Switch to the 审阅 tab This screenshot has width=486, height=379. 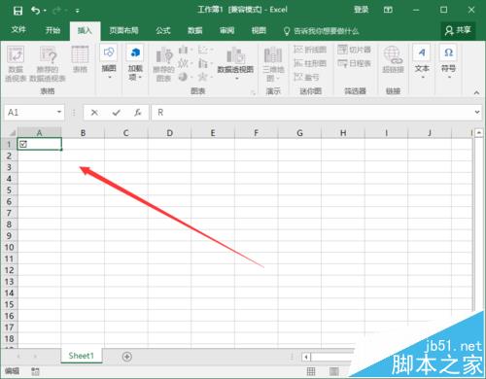(x=226, y=30)
